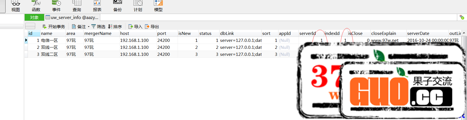The width and height of the screenshot is (467, 120).
Task: Select the uw_server_info table tab
Action: (x=72, y=18)
